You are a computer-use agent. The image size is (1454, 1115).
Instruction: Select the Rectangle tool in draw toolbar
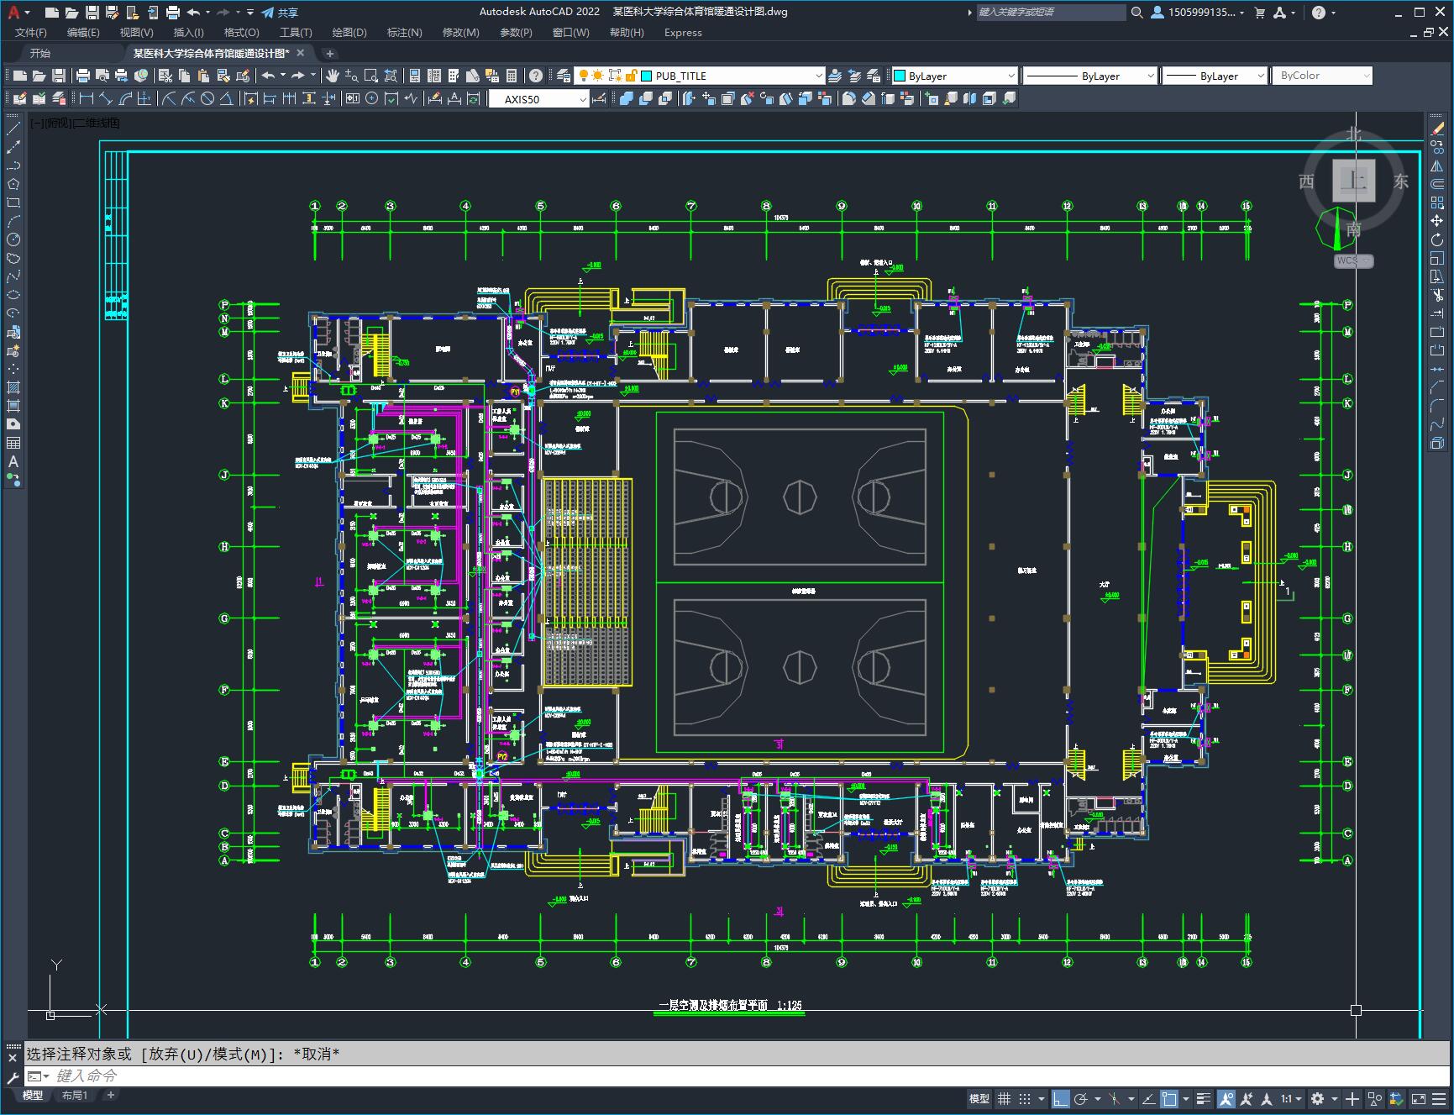point(13,202)
